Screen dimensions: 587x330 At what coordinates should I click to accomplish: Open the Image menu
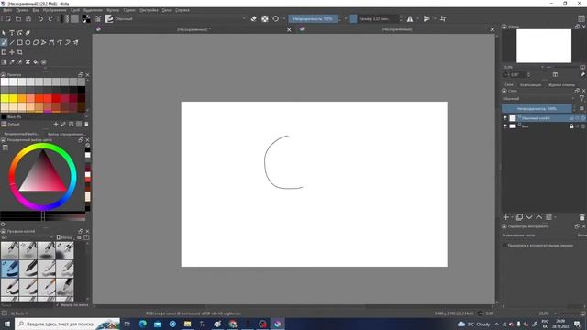pyautogui.click(x=54, y=10)
